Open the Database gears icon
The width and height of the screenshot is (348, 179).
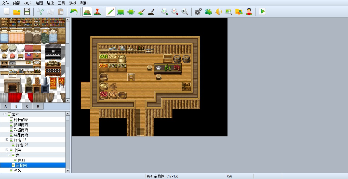[198, 12]
